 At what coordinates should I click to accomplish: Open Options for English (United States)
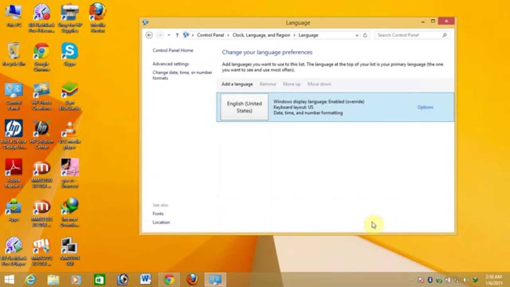[x=425, y=107]
